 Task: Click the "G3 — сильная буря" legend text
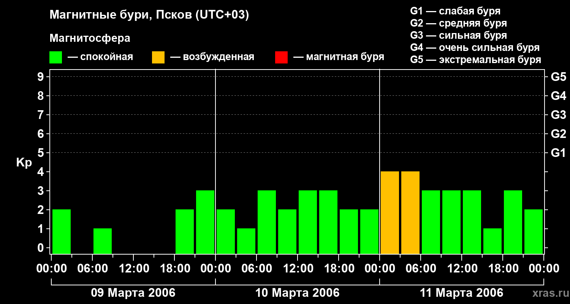click(458, 35)
